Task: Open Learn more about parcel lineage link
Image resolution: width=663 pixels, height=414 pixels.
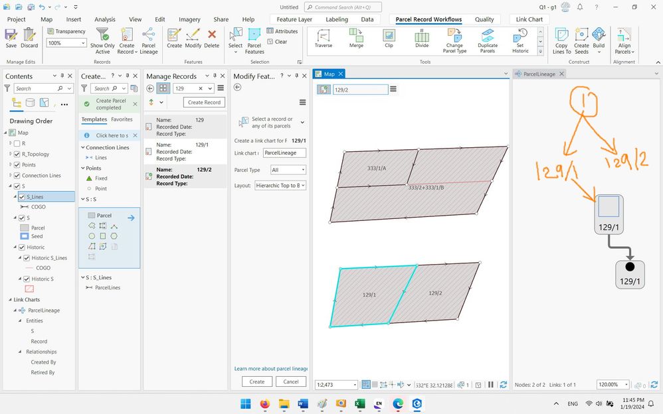Action: (x=271, y=368)
